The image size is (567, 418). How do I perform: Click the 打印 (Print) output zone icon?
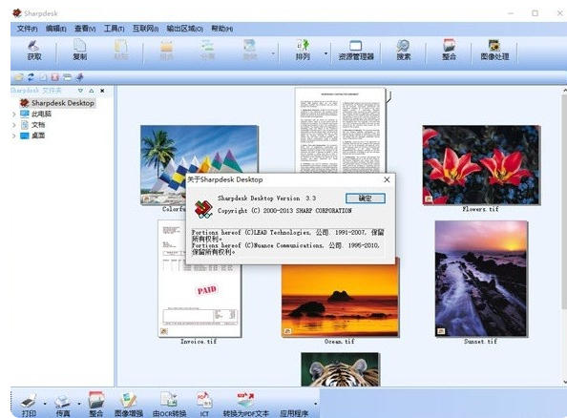pyautogui.click(x=29, y=405)
